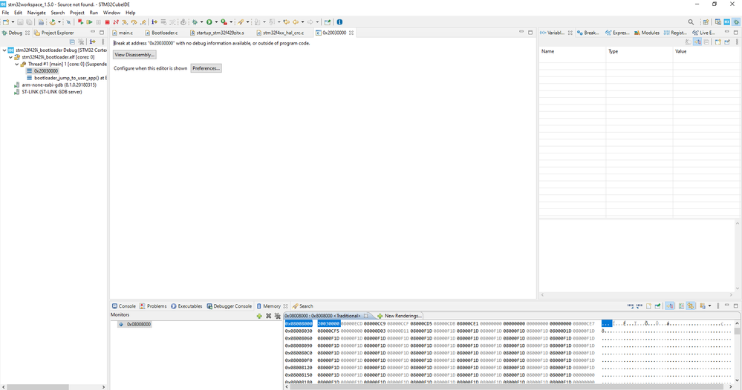Close the 0x20030000 editor tab
742x390 pixels.
[x=351, y=33]
